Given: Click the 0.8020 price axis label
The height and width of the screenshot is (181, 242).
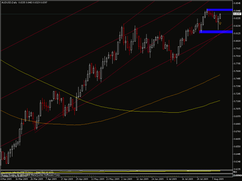Looking at the screenshot, I should click(237, 41).
